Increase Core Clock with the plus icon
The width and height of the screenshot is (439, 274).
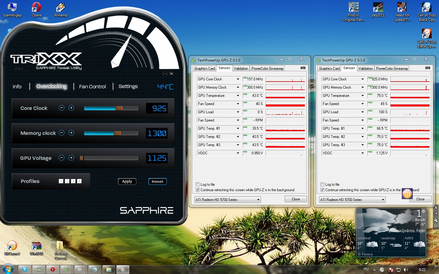71,108
